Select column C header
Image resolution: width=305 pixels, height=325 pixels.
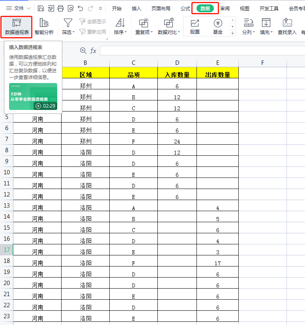pos(134,63)
